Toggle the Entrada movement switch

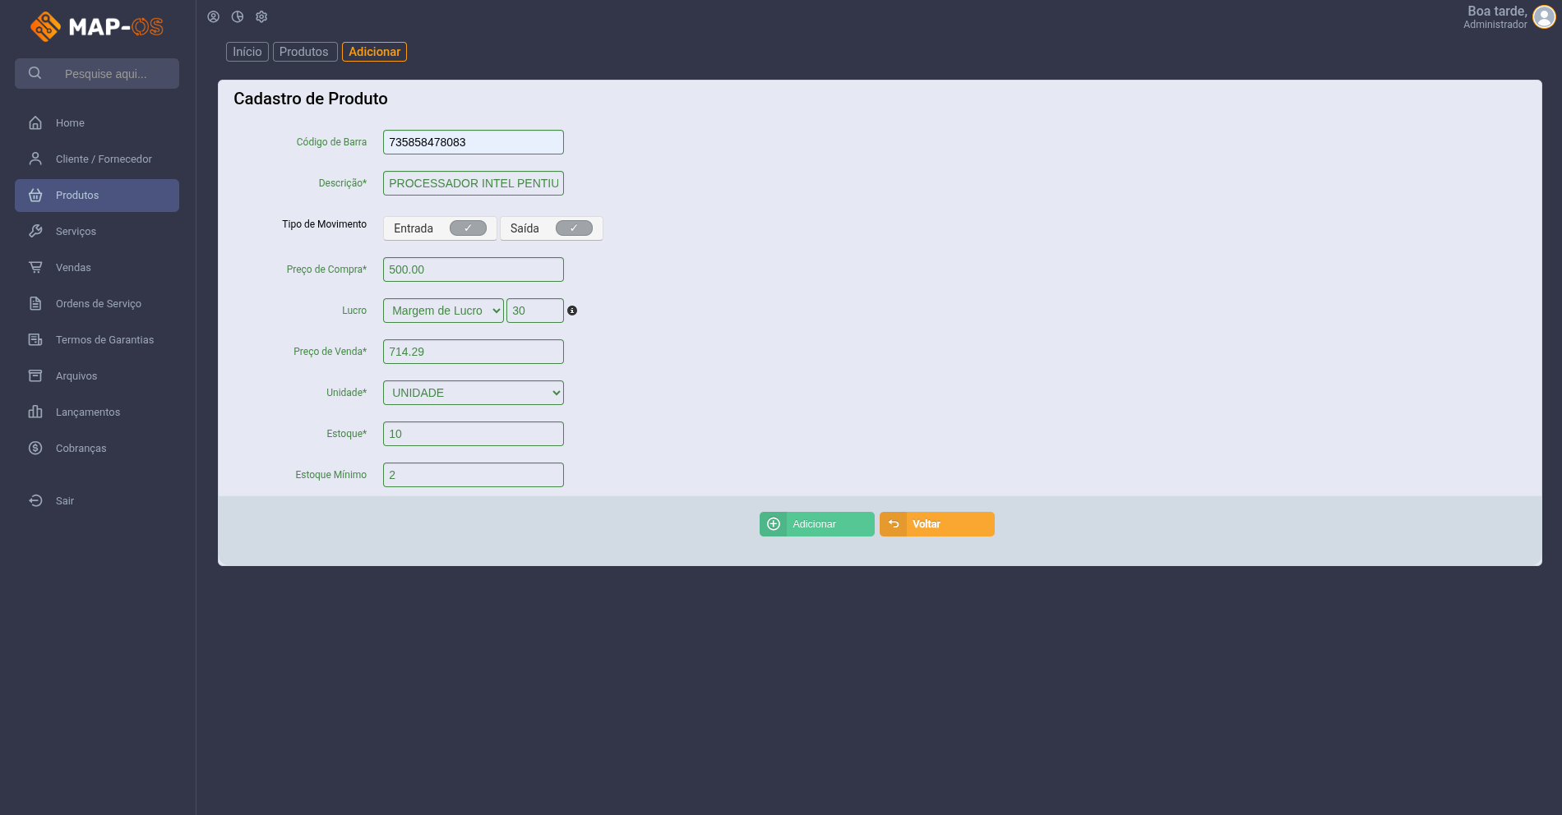[468, 228]
